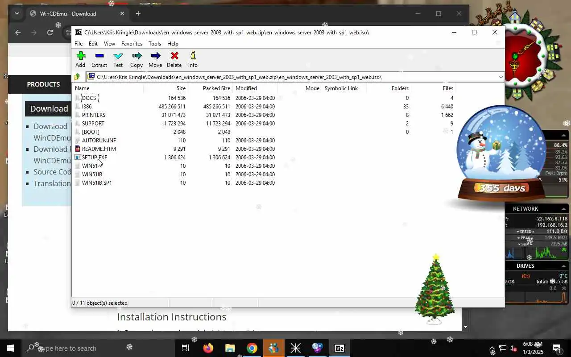
Task: Select the WIN51IB file
Action: tap(91, 174)
